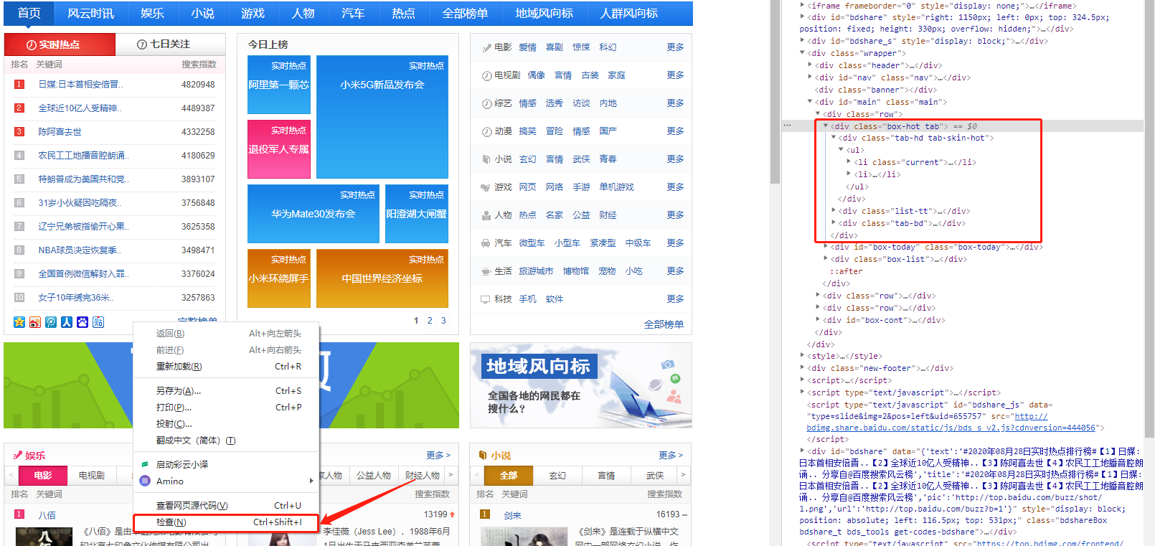Open 全部榜单 link below the category list

coord(664,324)
